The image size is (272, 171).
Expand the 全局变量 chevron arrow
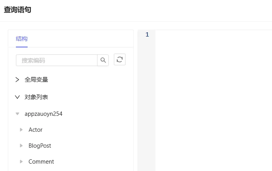pyautogui.click(x=17, y=80)
